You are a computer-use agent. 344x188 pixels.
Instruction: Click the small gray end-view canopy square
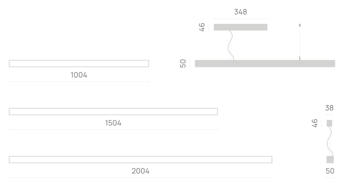(x=329, y=123)
